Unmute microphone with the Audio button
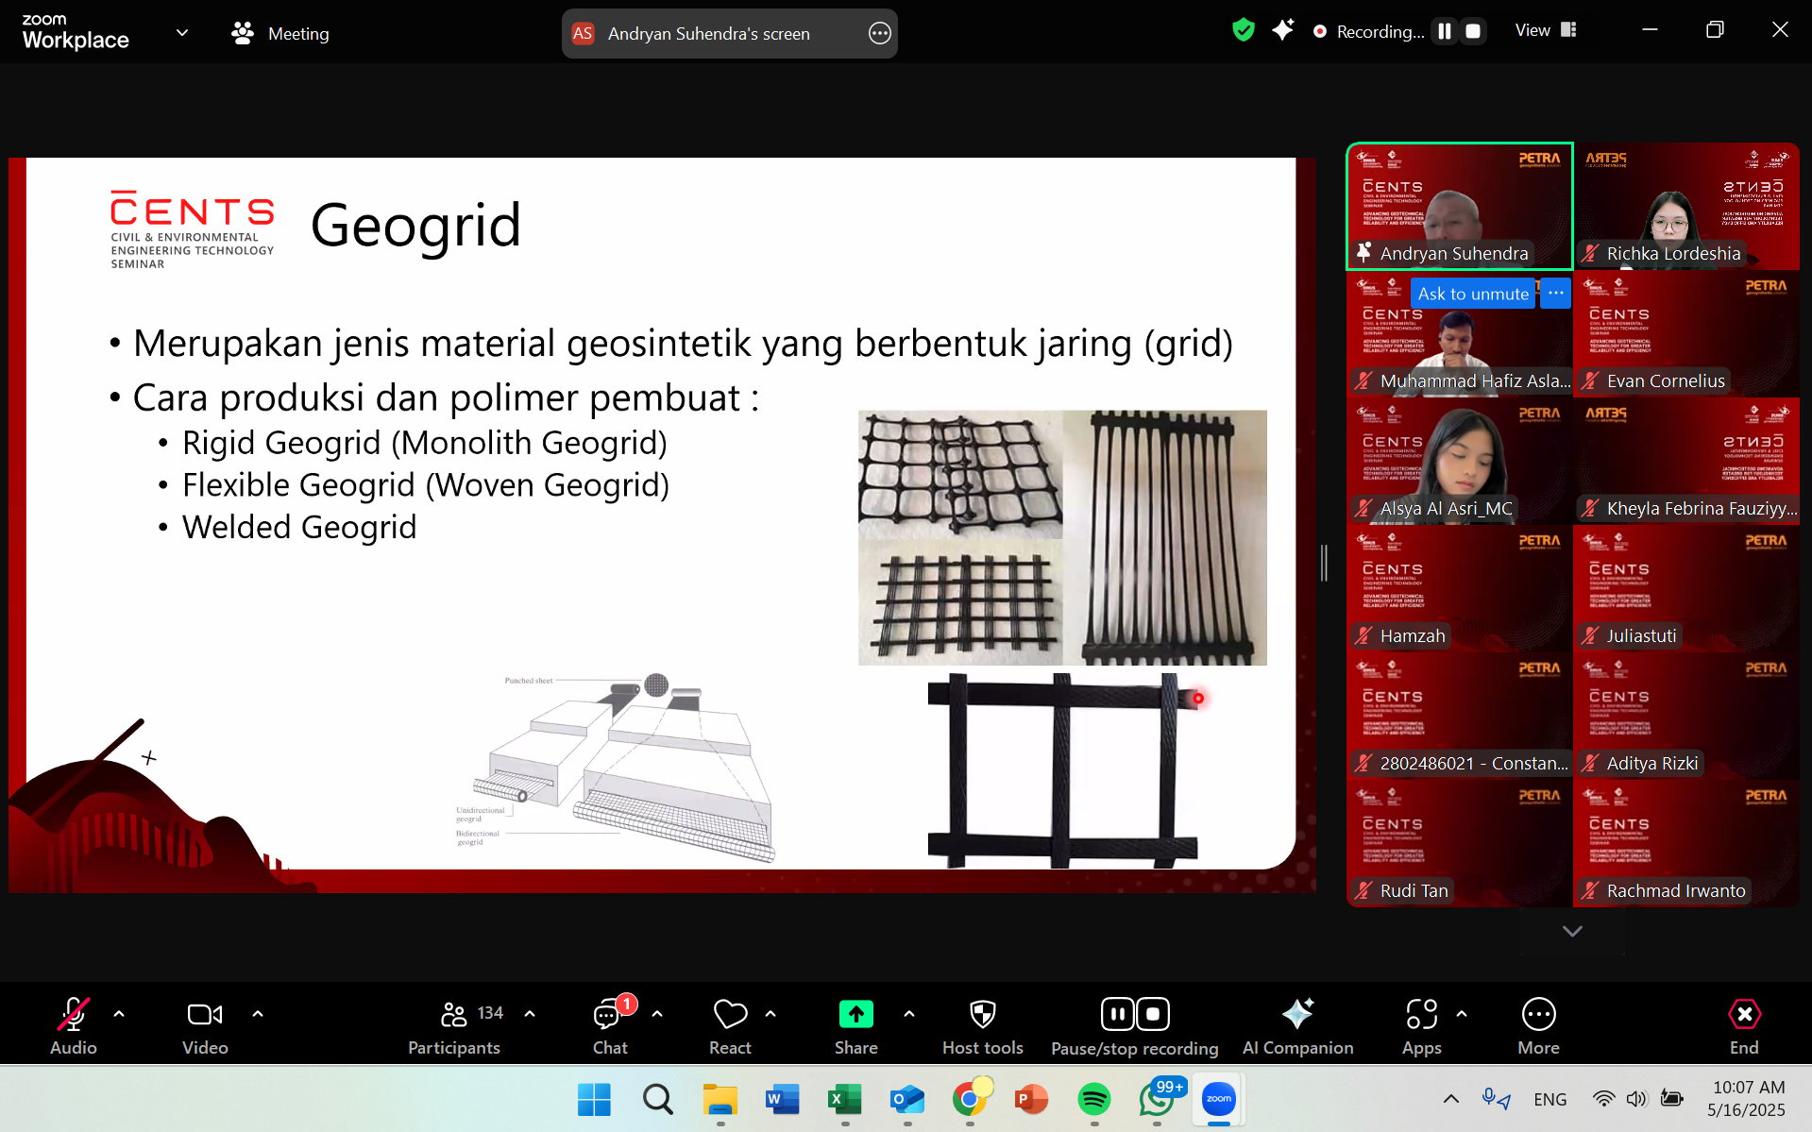 [x=74, y=1025]
